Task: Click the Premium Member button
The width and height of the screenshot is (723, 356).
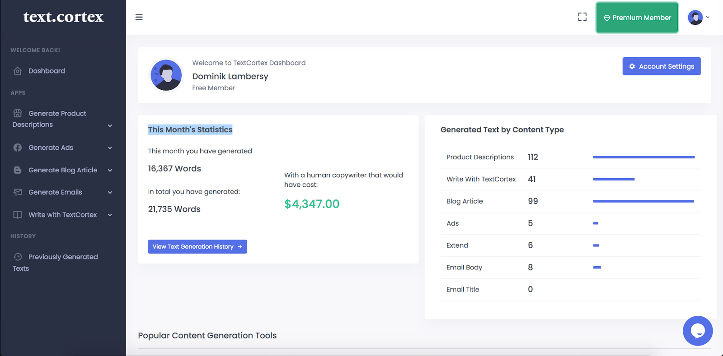Action: [637, 18]
